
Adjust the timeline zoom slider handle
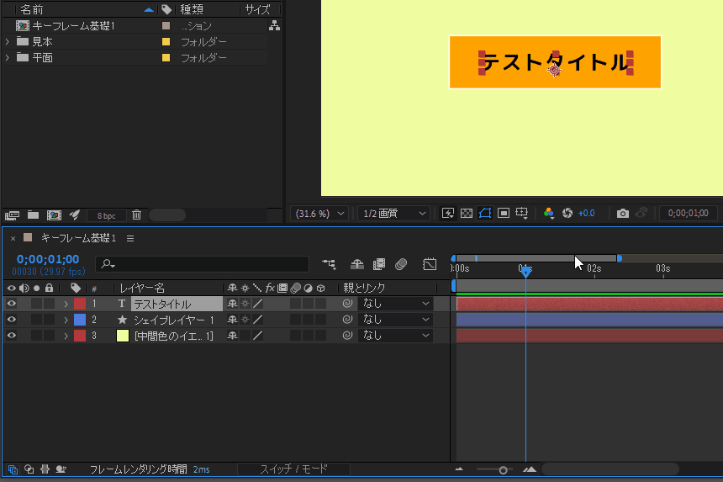[x=503, y=470]
